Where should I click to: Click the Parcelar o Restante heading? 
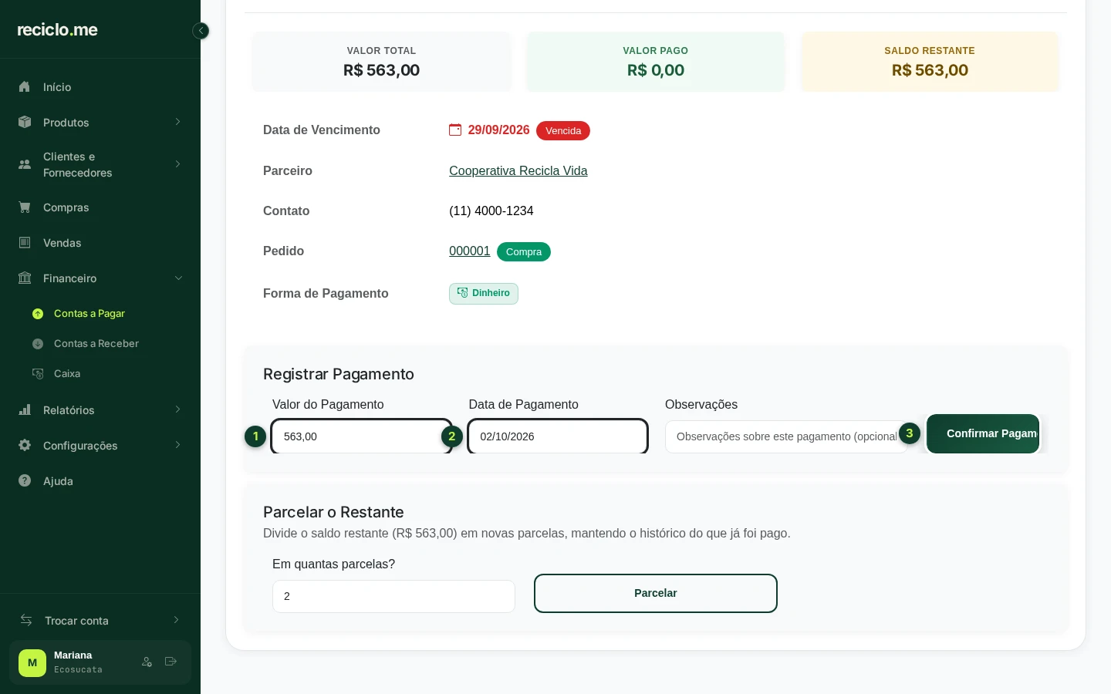(x=333, y=512)
